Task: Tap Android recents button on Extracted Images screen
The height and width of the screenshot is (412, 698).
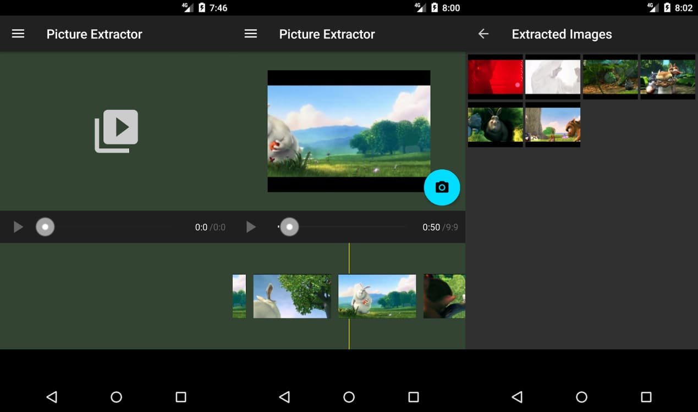Action: (x=646, y=397)
